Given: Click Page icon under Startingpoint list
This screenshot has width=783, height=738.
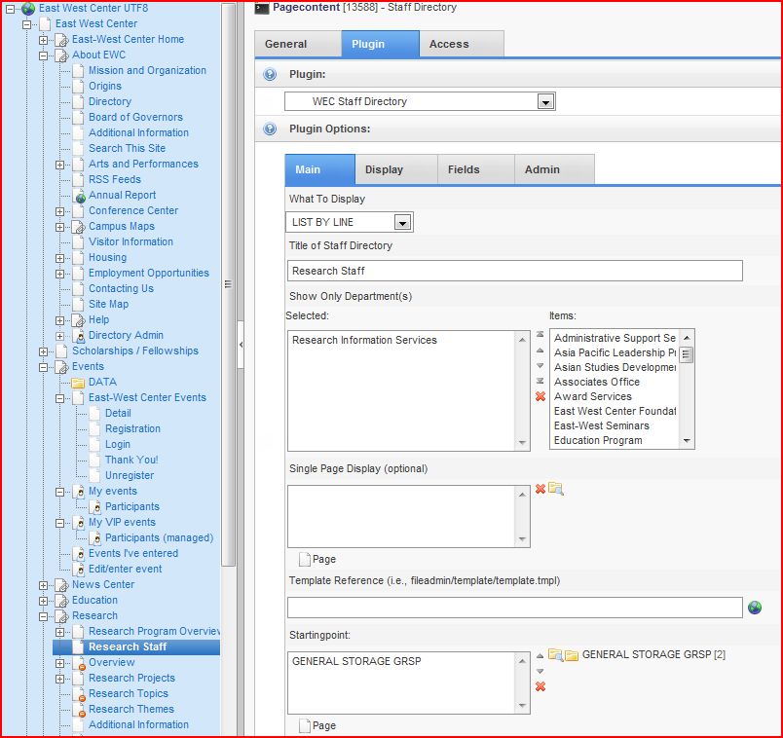Looking at the screenshot, I should coord(304,725).
